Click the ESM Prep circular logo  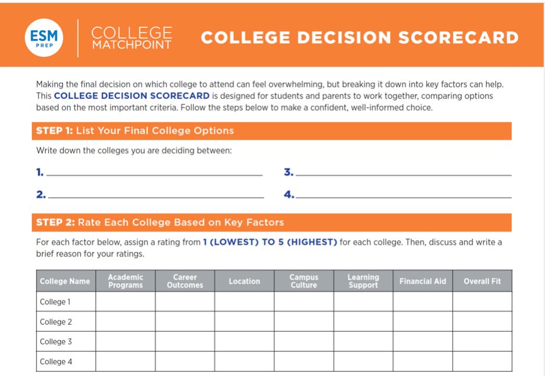(44, 38)
